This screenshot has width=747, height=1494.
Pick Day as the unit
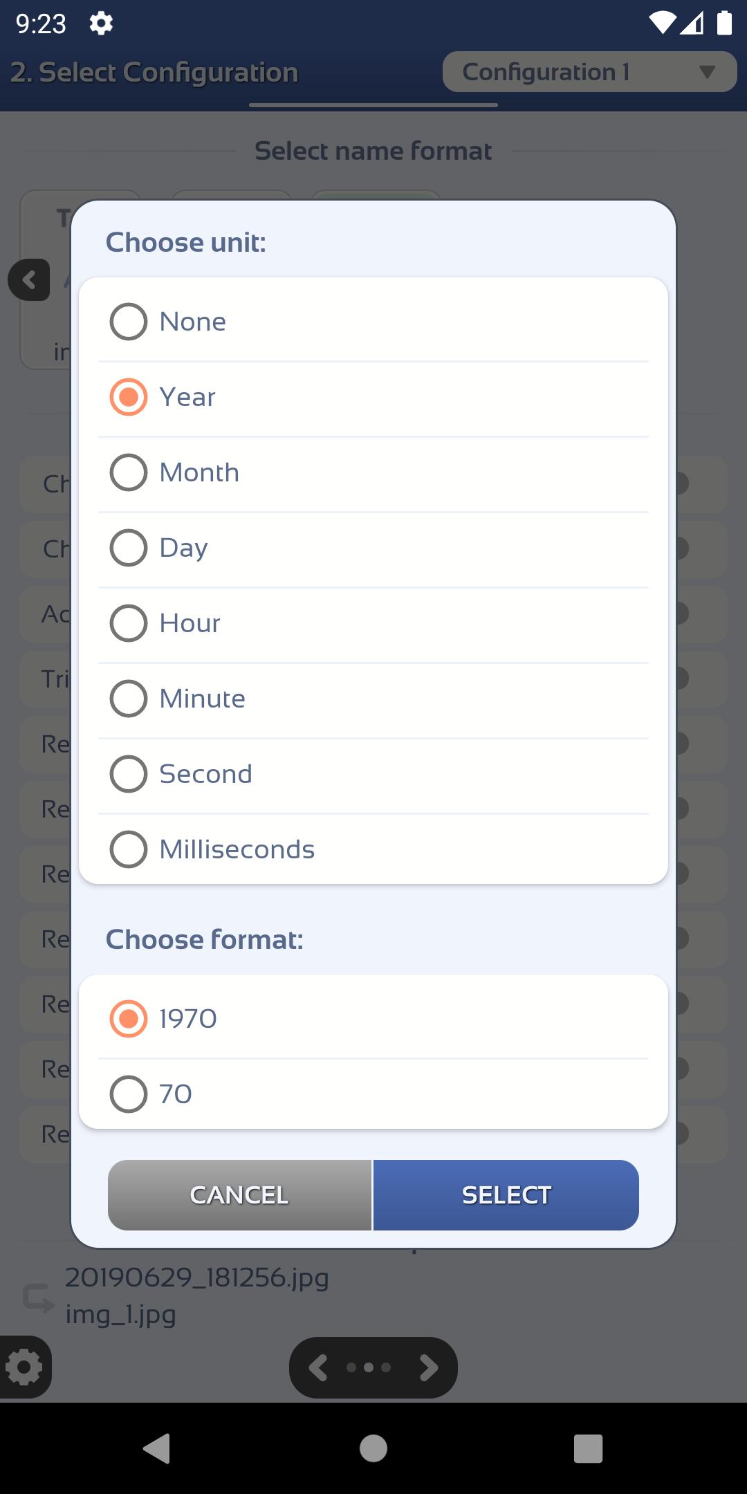coord(373,548)
